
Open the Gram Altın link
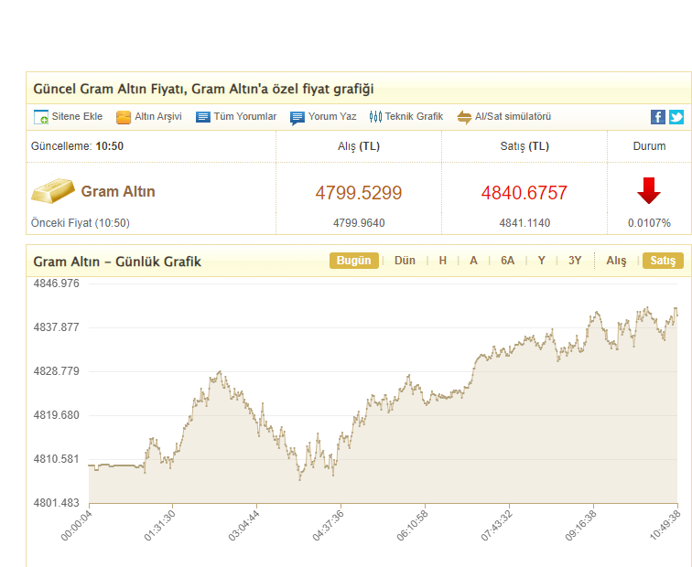[118, 191]
